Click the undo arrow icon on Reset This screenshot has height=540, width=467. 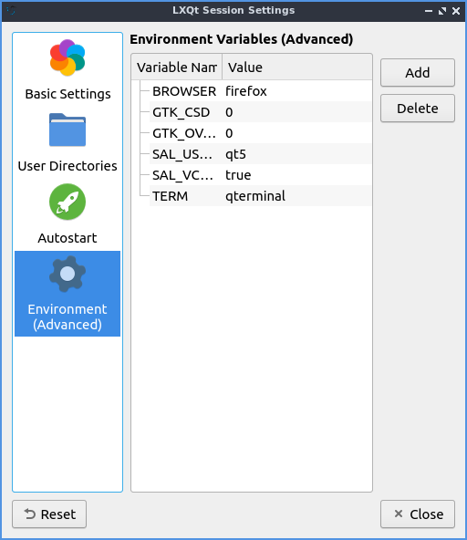pyautogui.click(x=30, y=514)
